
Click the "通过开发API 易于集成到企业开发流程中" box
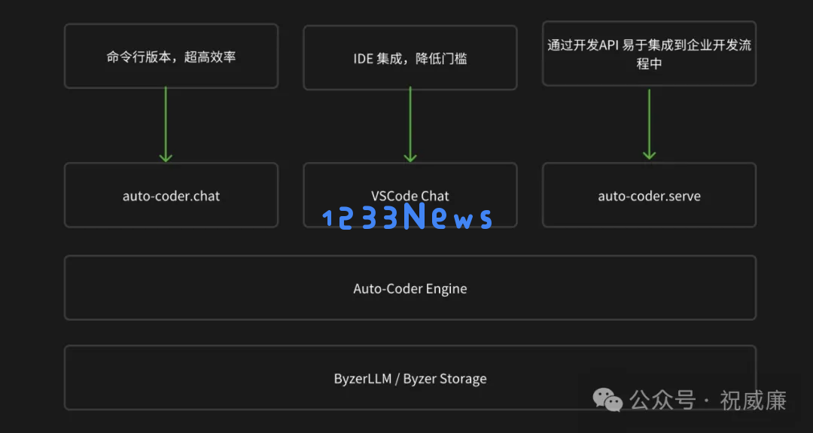coord(649,53)
